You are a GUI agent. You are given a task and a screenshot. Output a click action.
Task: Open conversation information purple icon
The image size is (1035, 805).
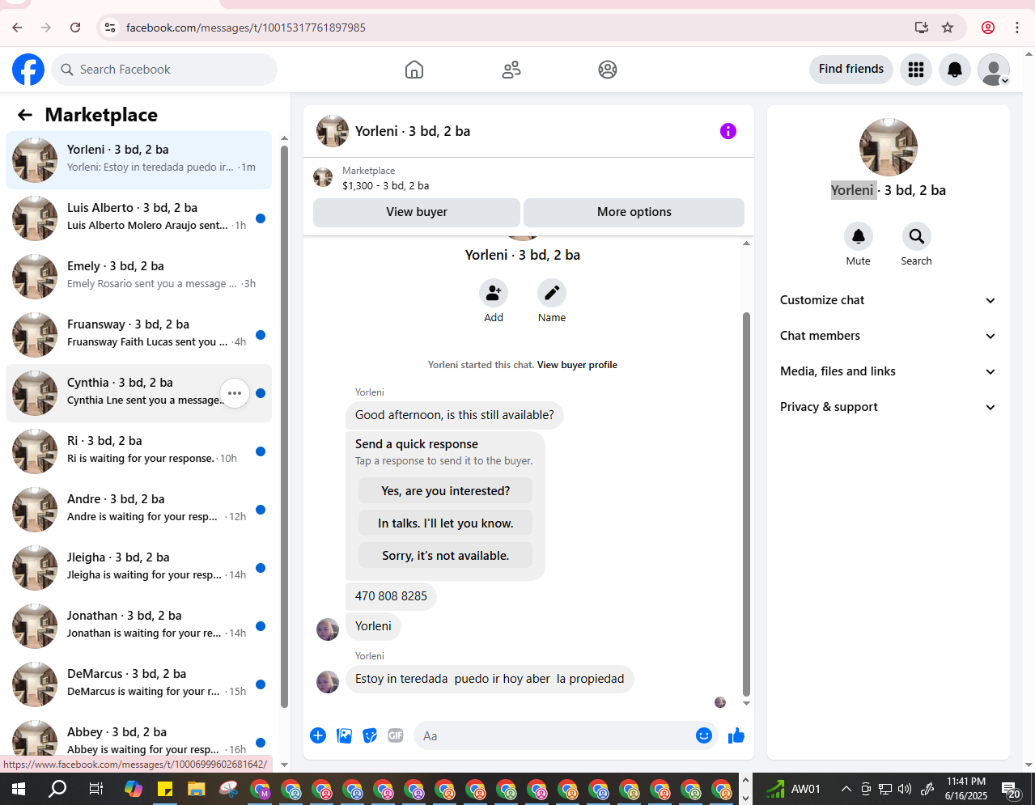(x=728, y=131)
